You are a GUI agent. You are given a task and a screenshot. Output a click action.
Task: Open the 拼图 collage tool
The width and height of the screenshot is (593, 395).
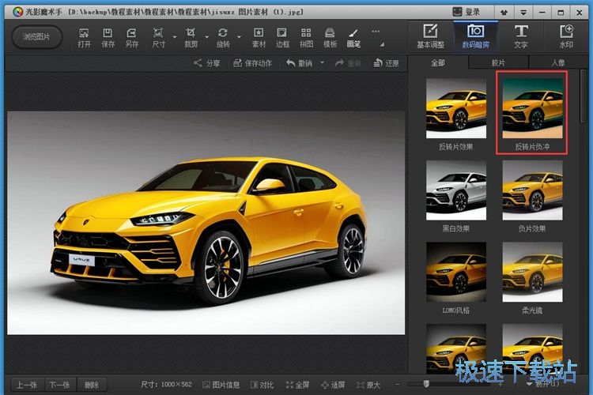pyautogui.click(x=306, y=38)
